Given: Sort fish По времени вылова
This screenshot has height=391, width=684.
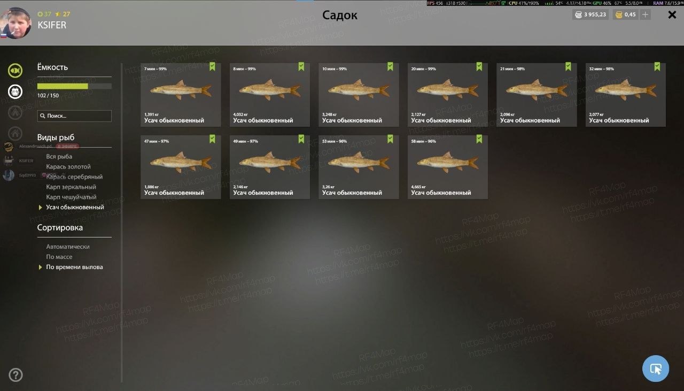Looking at the screenshot, I should 74,267.
